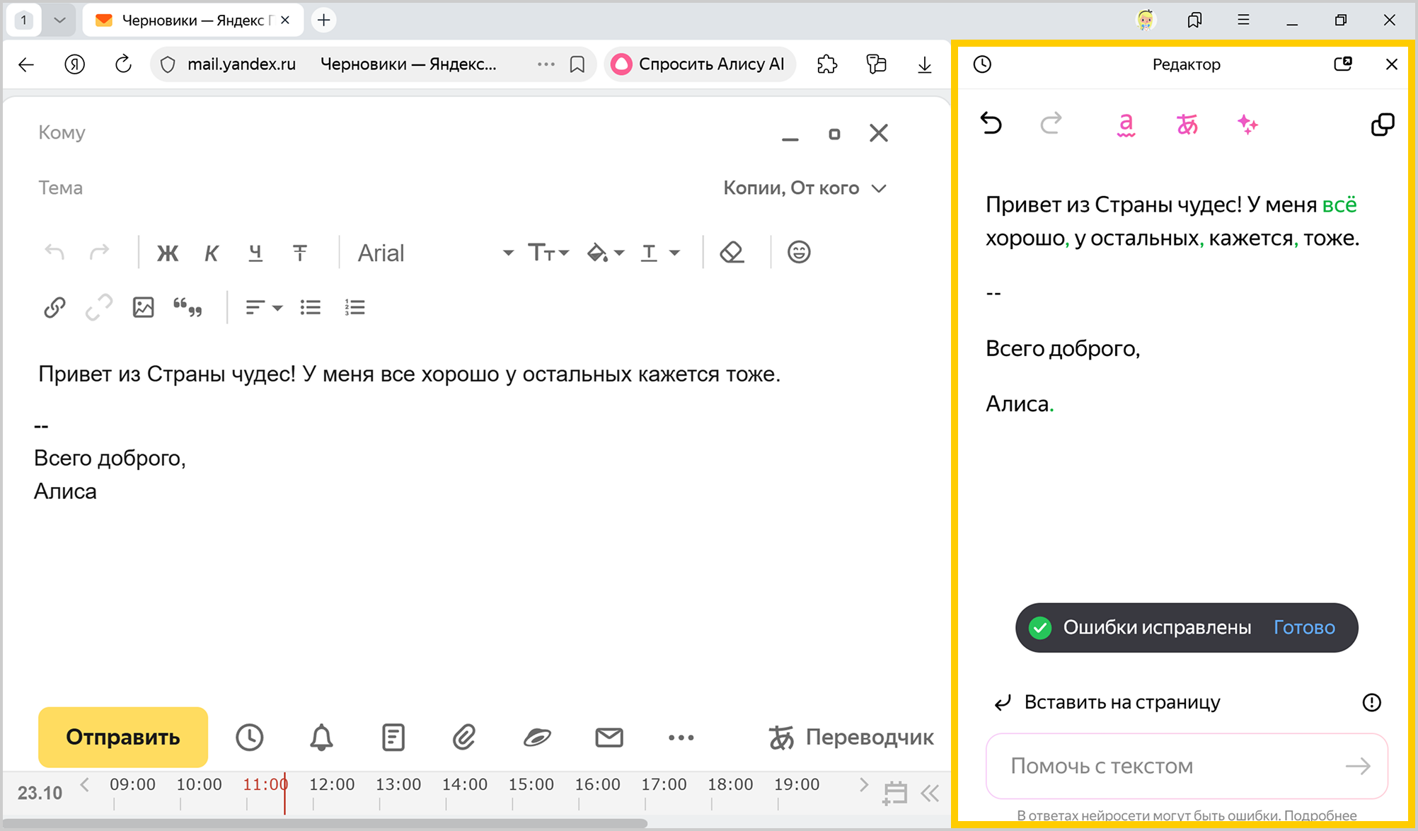Click the fix errors icon in Редактор
Screen dimensions: 1418x831
pos(1126,125)
